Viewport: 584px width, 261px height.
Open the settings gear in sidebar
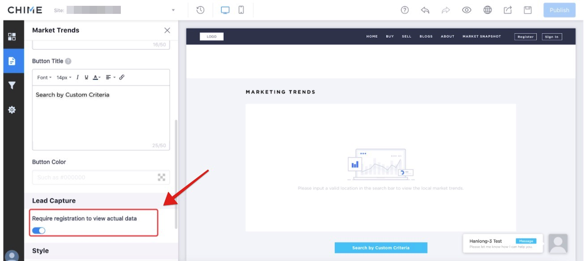(12, 109)
